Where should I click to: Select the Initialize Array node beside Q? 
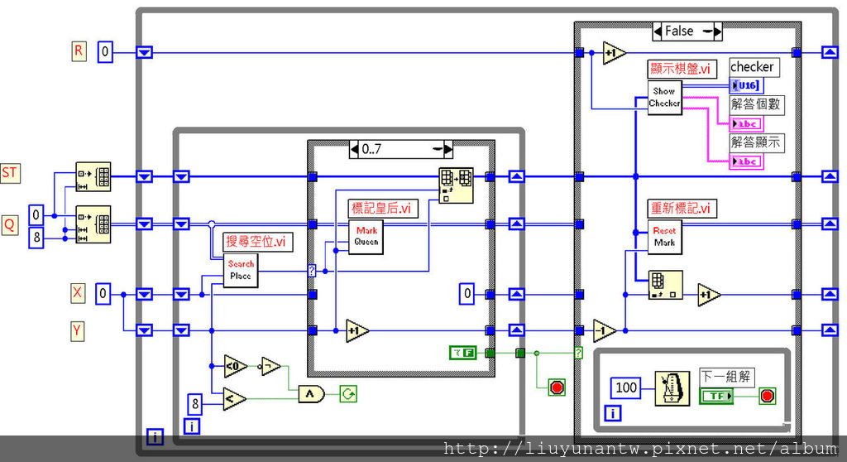[x=93, y=224]
